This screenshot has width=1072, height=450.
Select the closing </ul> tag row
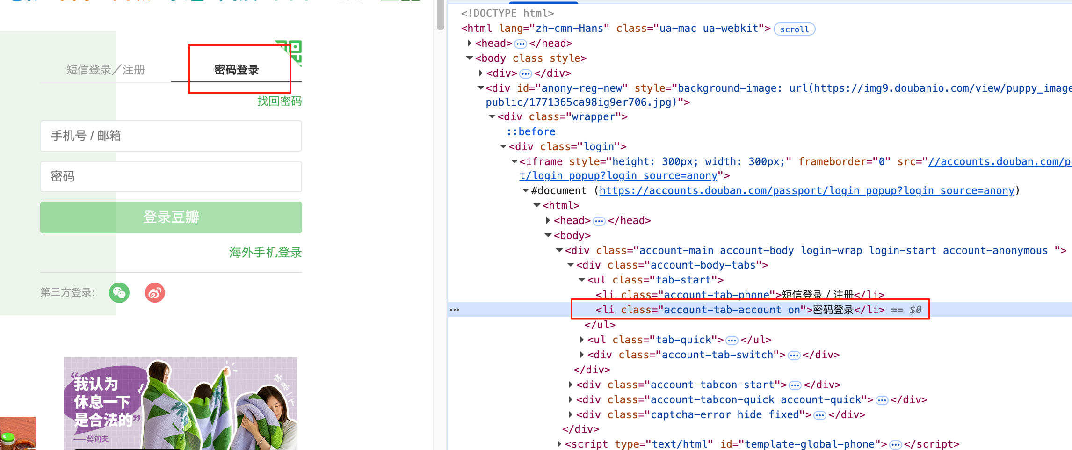(x=600, y=325)
